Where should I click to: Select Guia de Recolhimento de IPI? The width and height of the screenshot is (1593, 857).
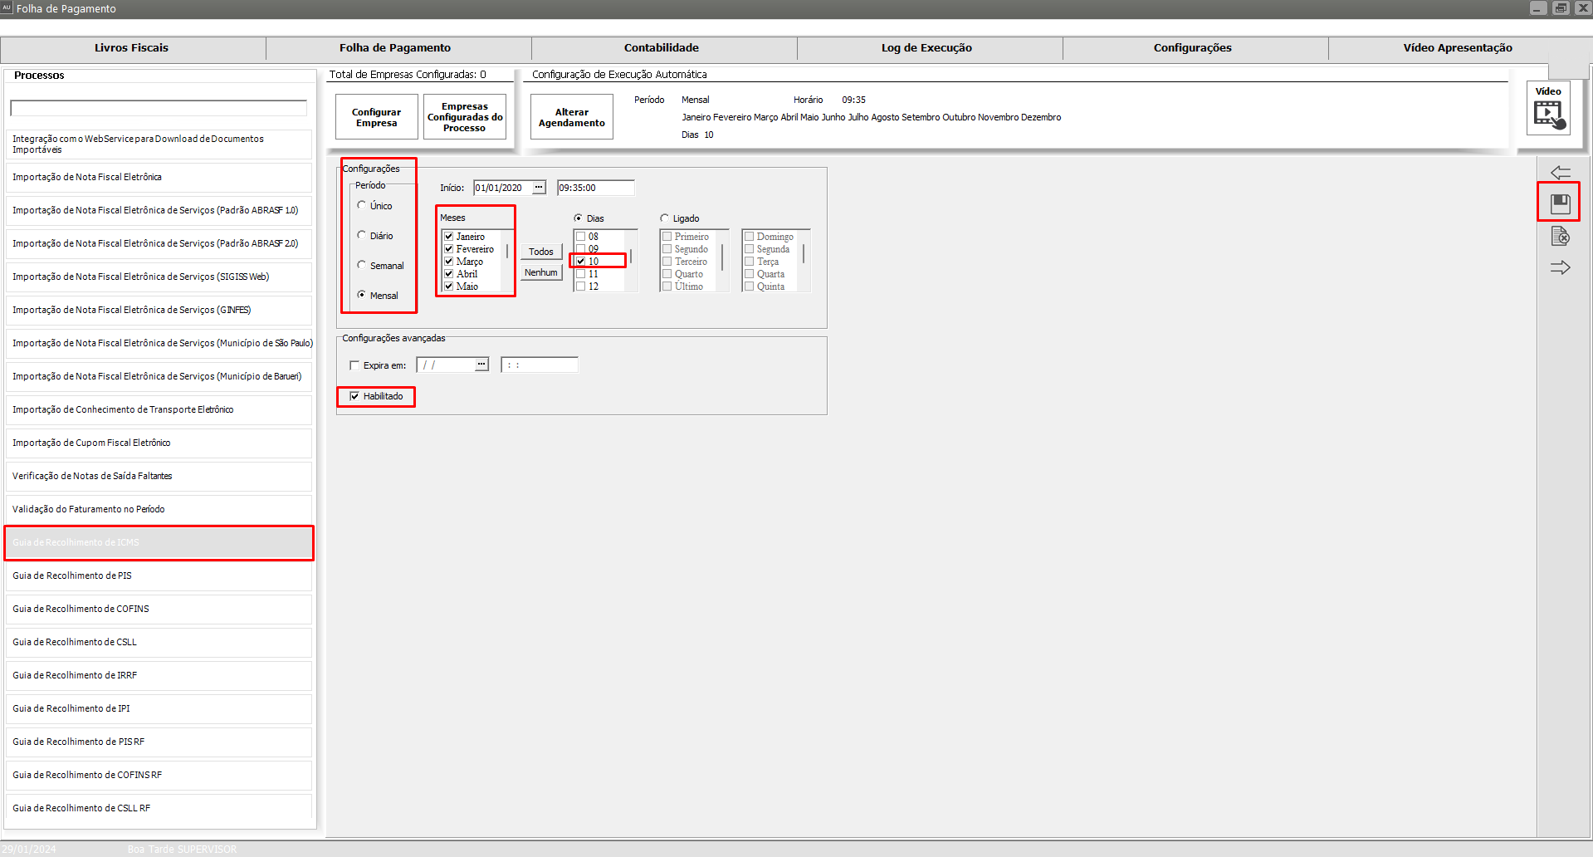[x=159, y=708]
